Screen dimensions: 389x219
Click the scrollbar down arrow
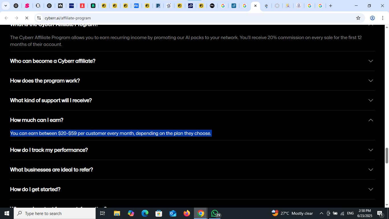pyautogui.click(x=387, y=205)
